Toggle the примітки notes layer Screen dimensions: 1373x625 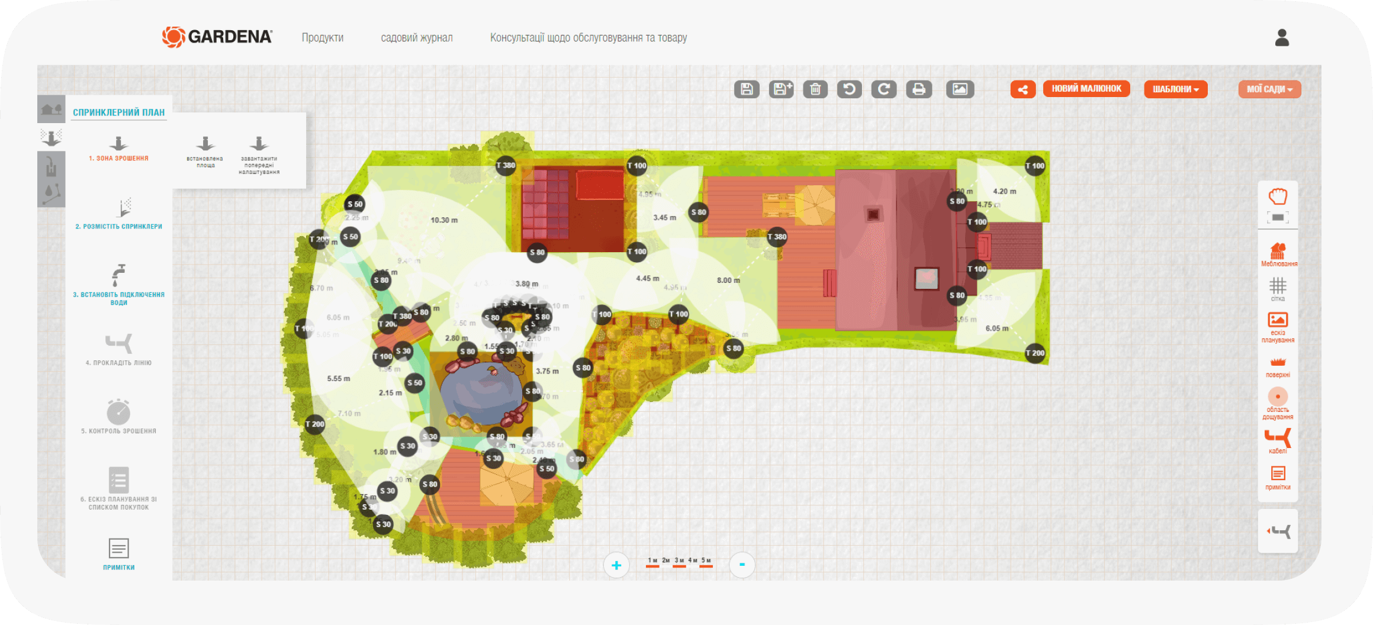[1278, 478]
